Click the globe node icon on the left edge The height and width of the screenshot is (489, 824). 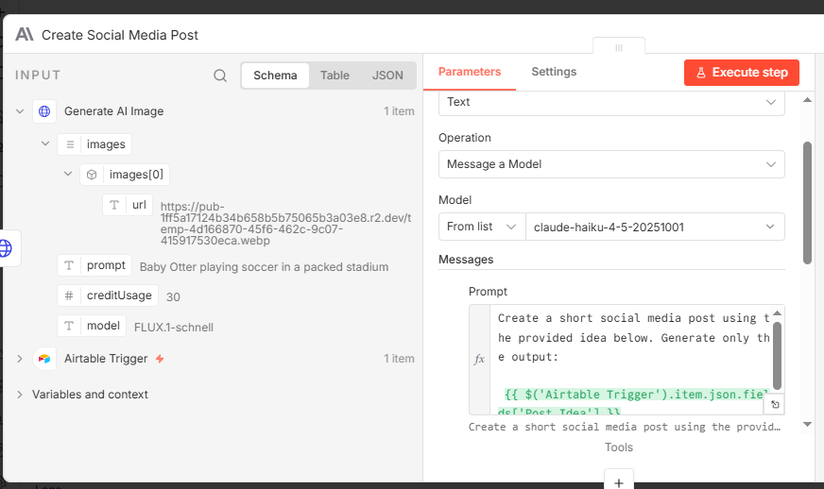6,248
